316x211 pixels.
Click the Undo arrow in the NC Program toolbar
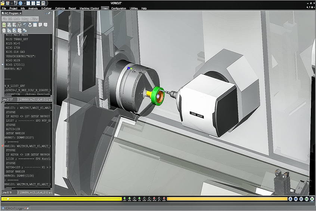[x=25, y=25]
